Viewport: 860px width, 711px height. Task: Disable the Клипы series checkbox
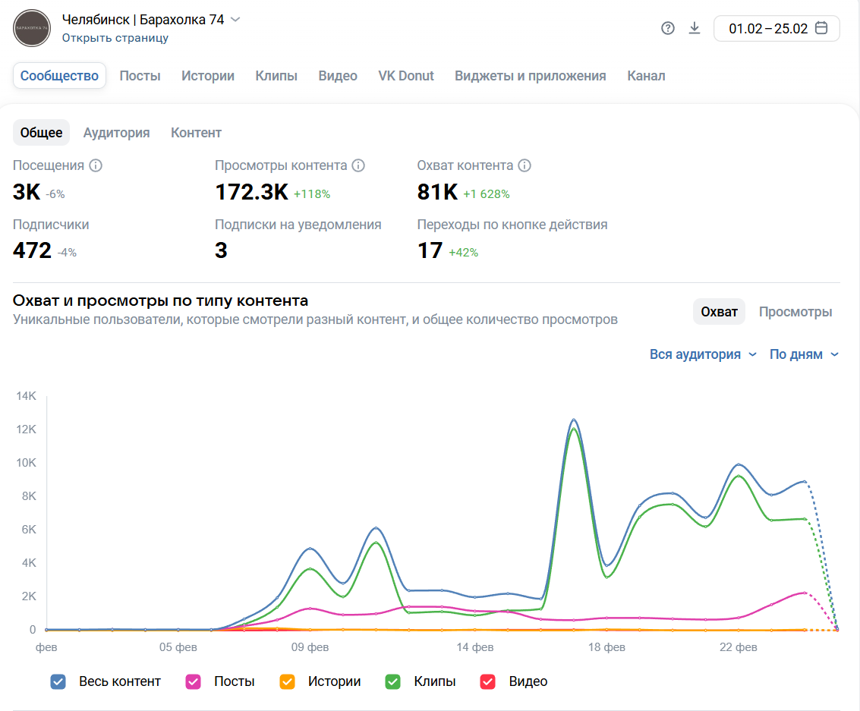click(393, 681)
